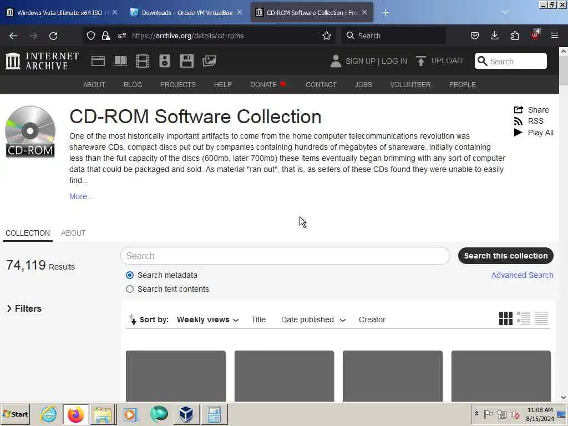
Task: Open the list all tabs chevron
Action: point(505,12)
